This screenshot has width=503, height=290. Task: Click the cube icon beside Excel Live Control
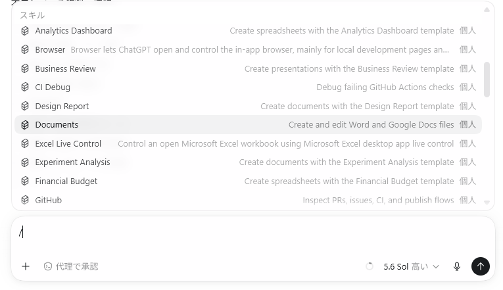click(25, 144)
